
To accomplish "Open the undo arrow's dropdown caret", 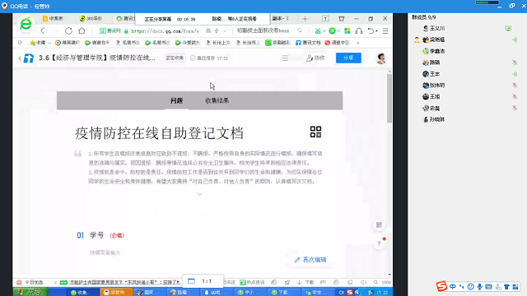I will pos(377,31).
